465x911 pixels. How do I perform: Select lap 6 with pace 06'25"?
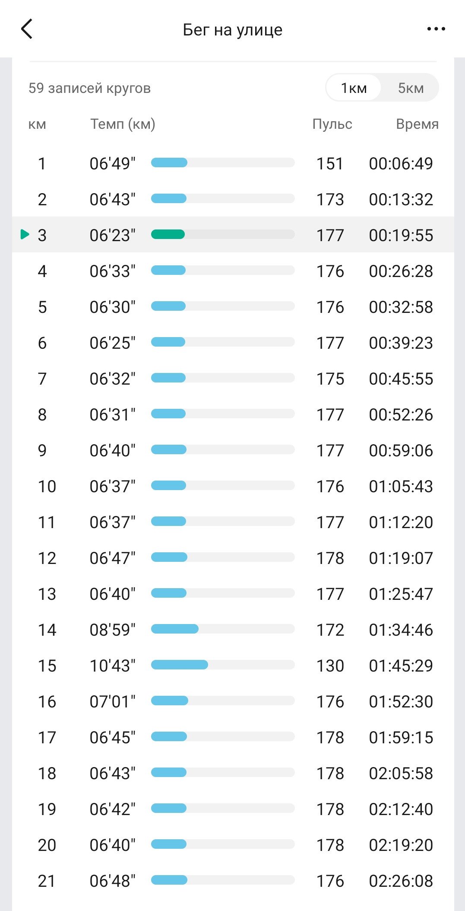coord(233,343)
